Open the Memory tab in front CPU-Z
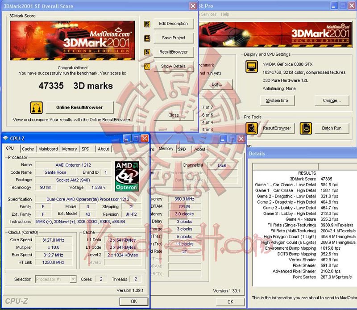 (70, 149)
